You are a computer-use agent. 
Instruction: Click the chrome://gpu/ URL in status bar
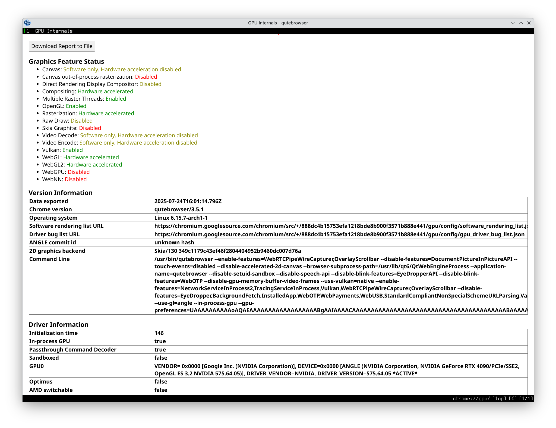471,398
